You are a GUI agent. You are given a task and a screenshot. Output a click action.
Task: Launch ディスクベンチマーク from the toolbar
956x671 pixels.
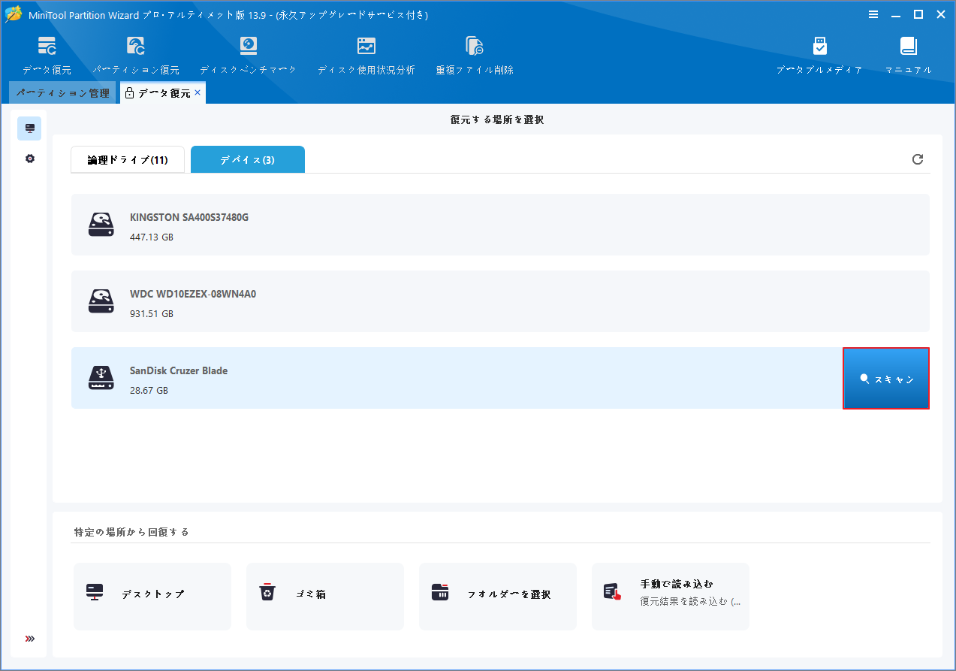(x=248, y=56)
